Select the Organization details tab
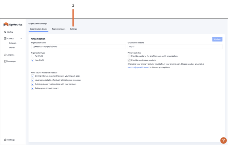Image resolution: width=228 pixels, height=145 pixels. (38, 29)
